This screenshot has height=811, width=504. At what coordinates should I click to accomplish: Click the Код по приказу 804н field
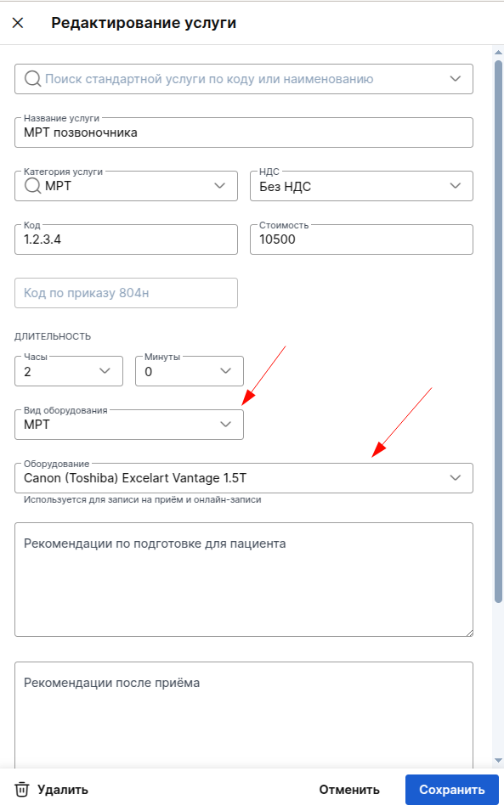(x=127, y=293)
